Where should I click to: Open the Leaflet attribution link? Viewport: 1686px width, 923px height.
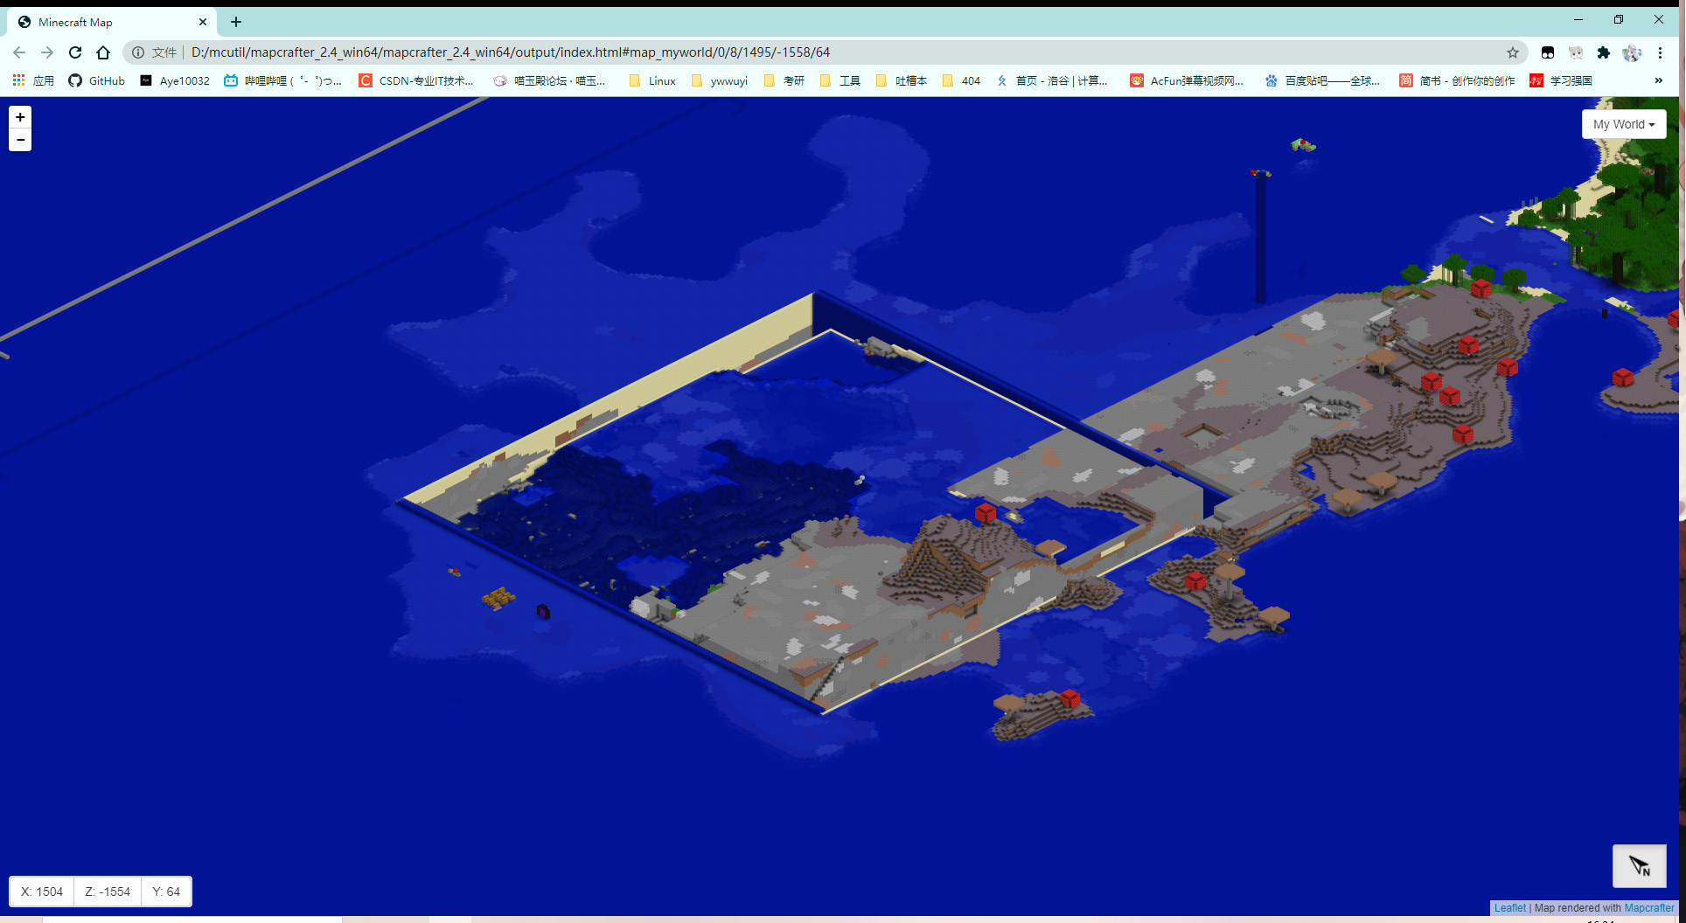pos(1510,908)
